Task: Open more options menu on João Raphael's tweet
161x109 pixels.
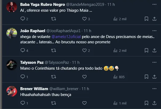Action: click(x=154, y=30)
